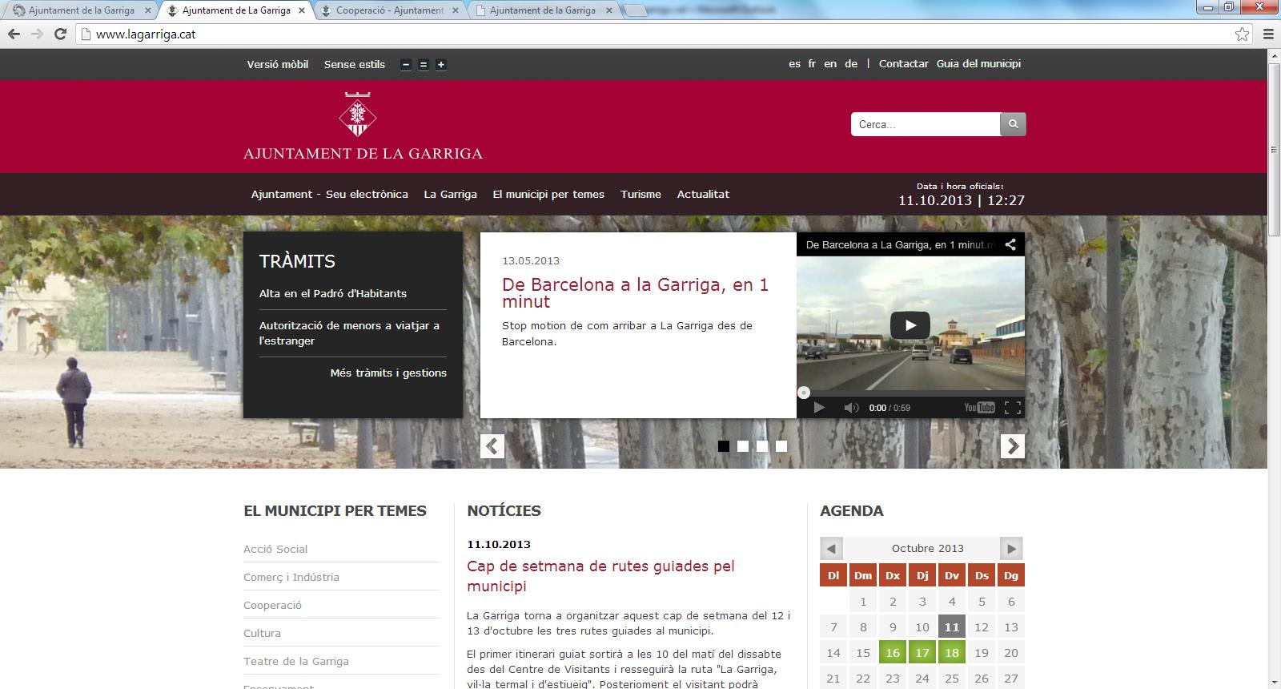The height and width of the screenshot is (689, 1281).
Task: Go to next carousel slide arrow
Action: 1012,446
